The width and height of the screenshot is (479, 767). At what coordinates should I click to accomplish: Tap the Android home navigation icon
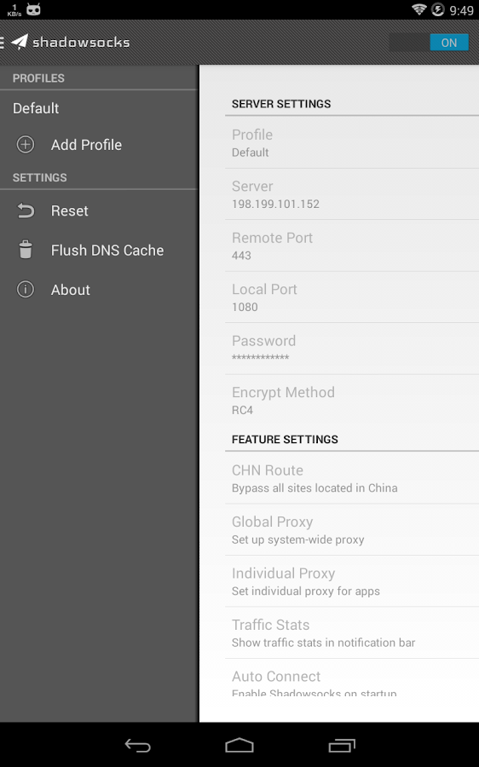(239, 746)
